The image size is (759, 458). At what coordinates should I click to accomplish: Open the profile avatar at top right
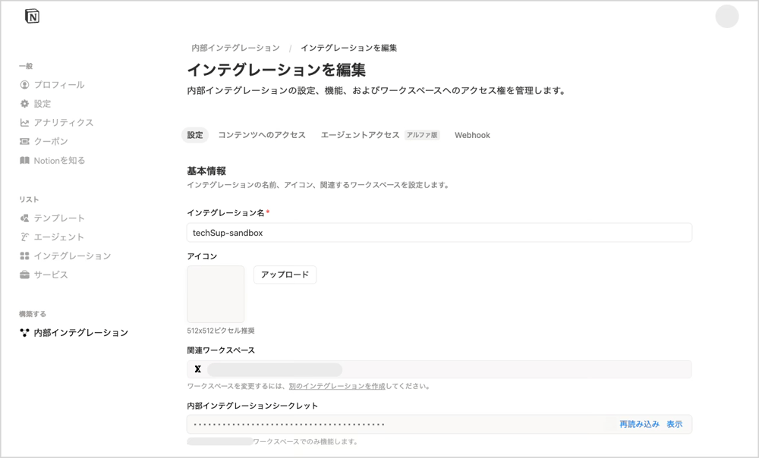(726, 17)
